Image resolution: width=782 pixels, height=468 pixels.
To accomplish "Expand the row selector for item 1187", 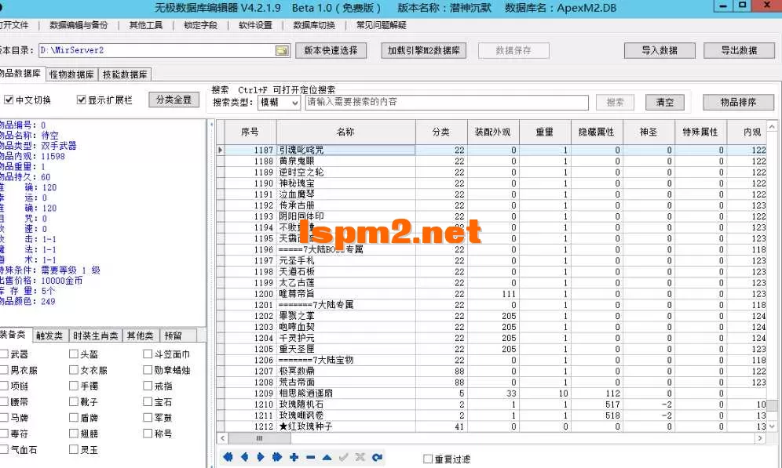I will click(221, 149).
